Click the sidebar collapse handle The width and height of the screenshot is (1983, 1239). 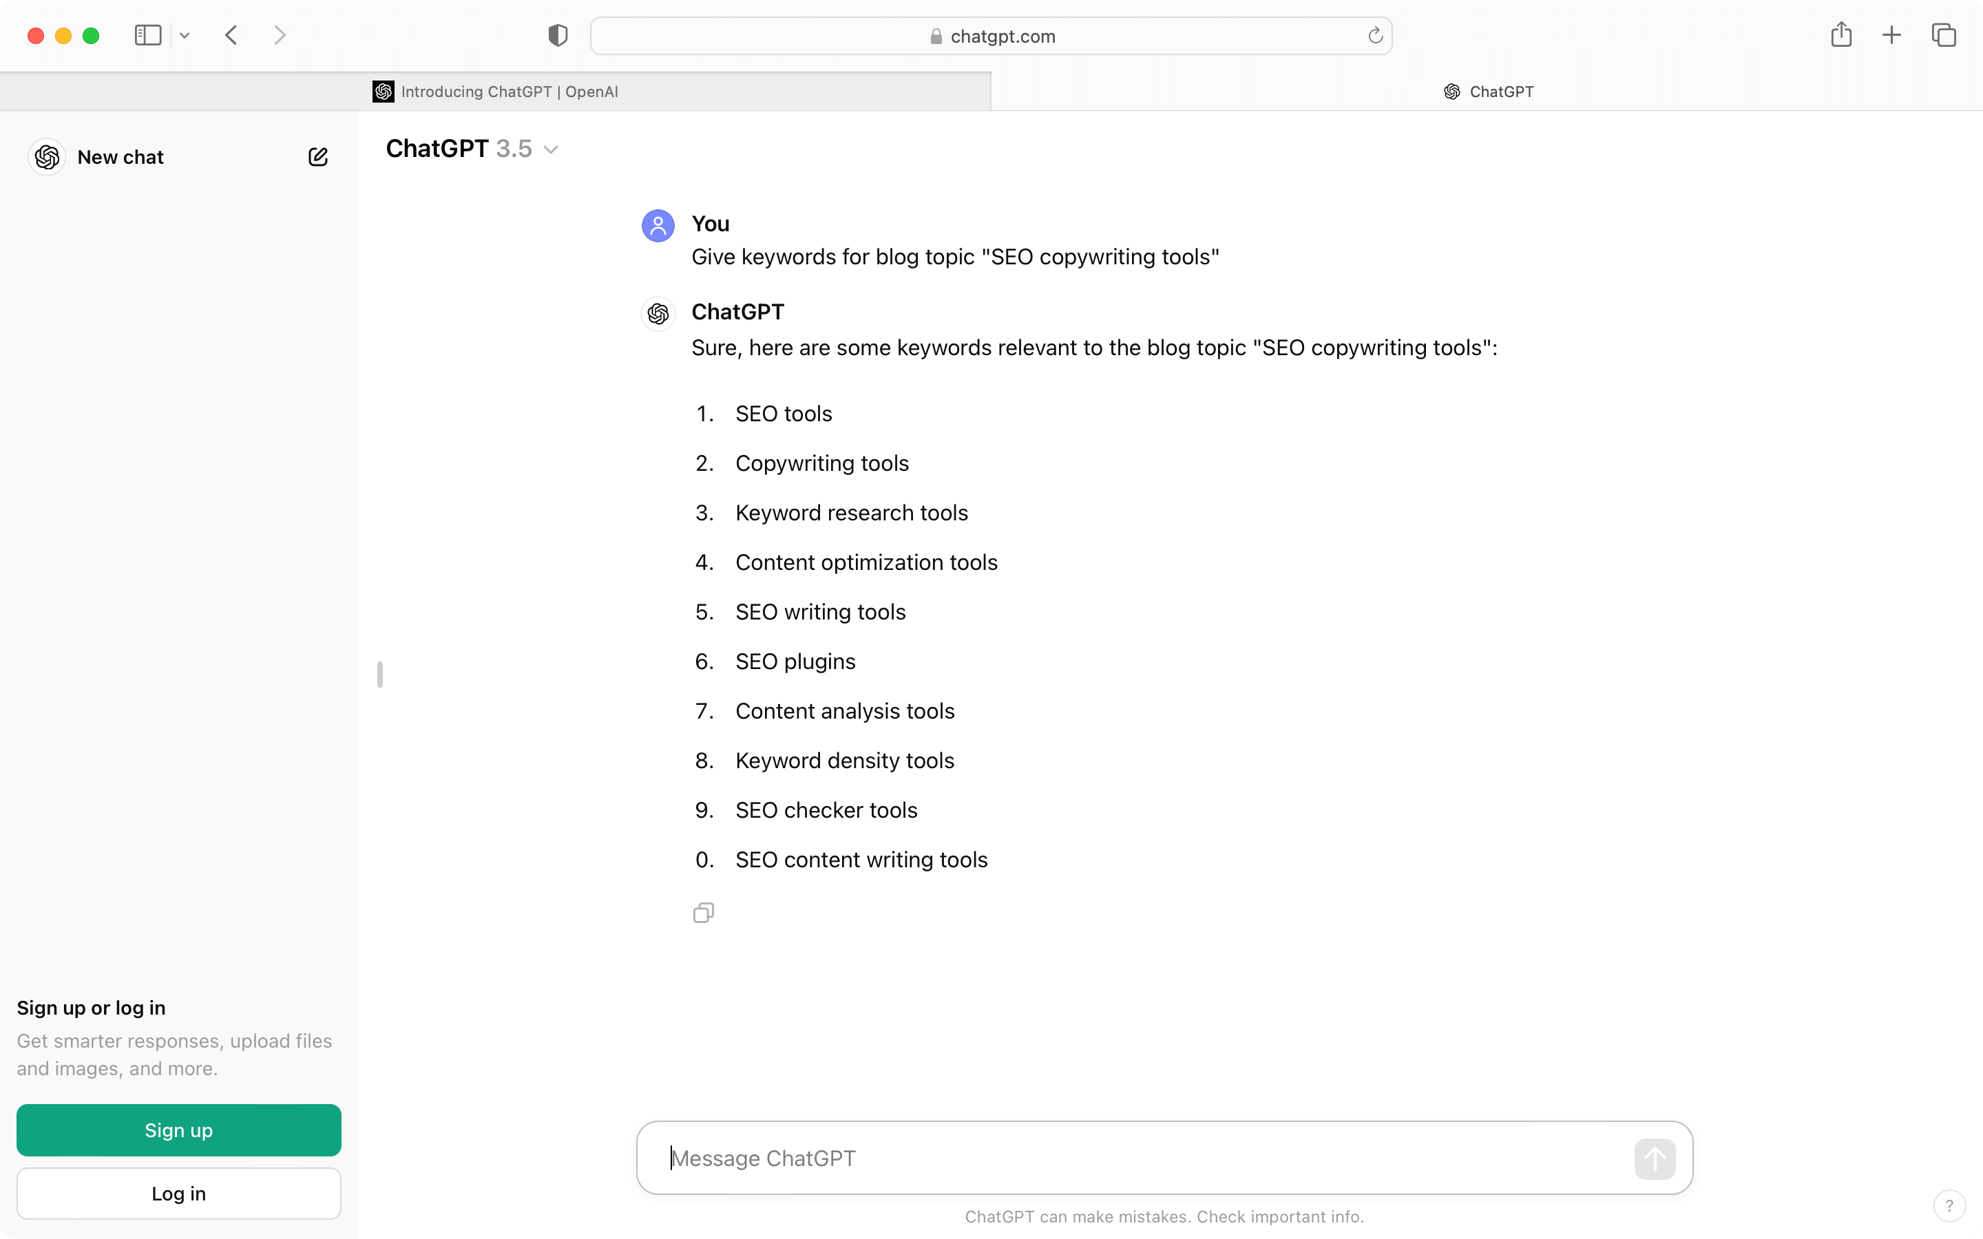[380, 675]
